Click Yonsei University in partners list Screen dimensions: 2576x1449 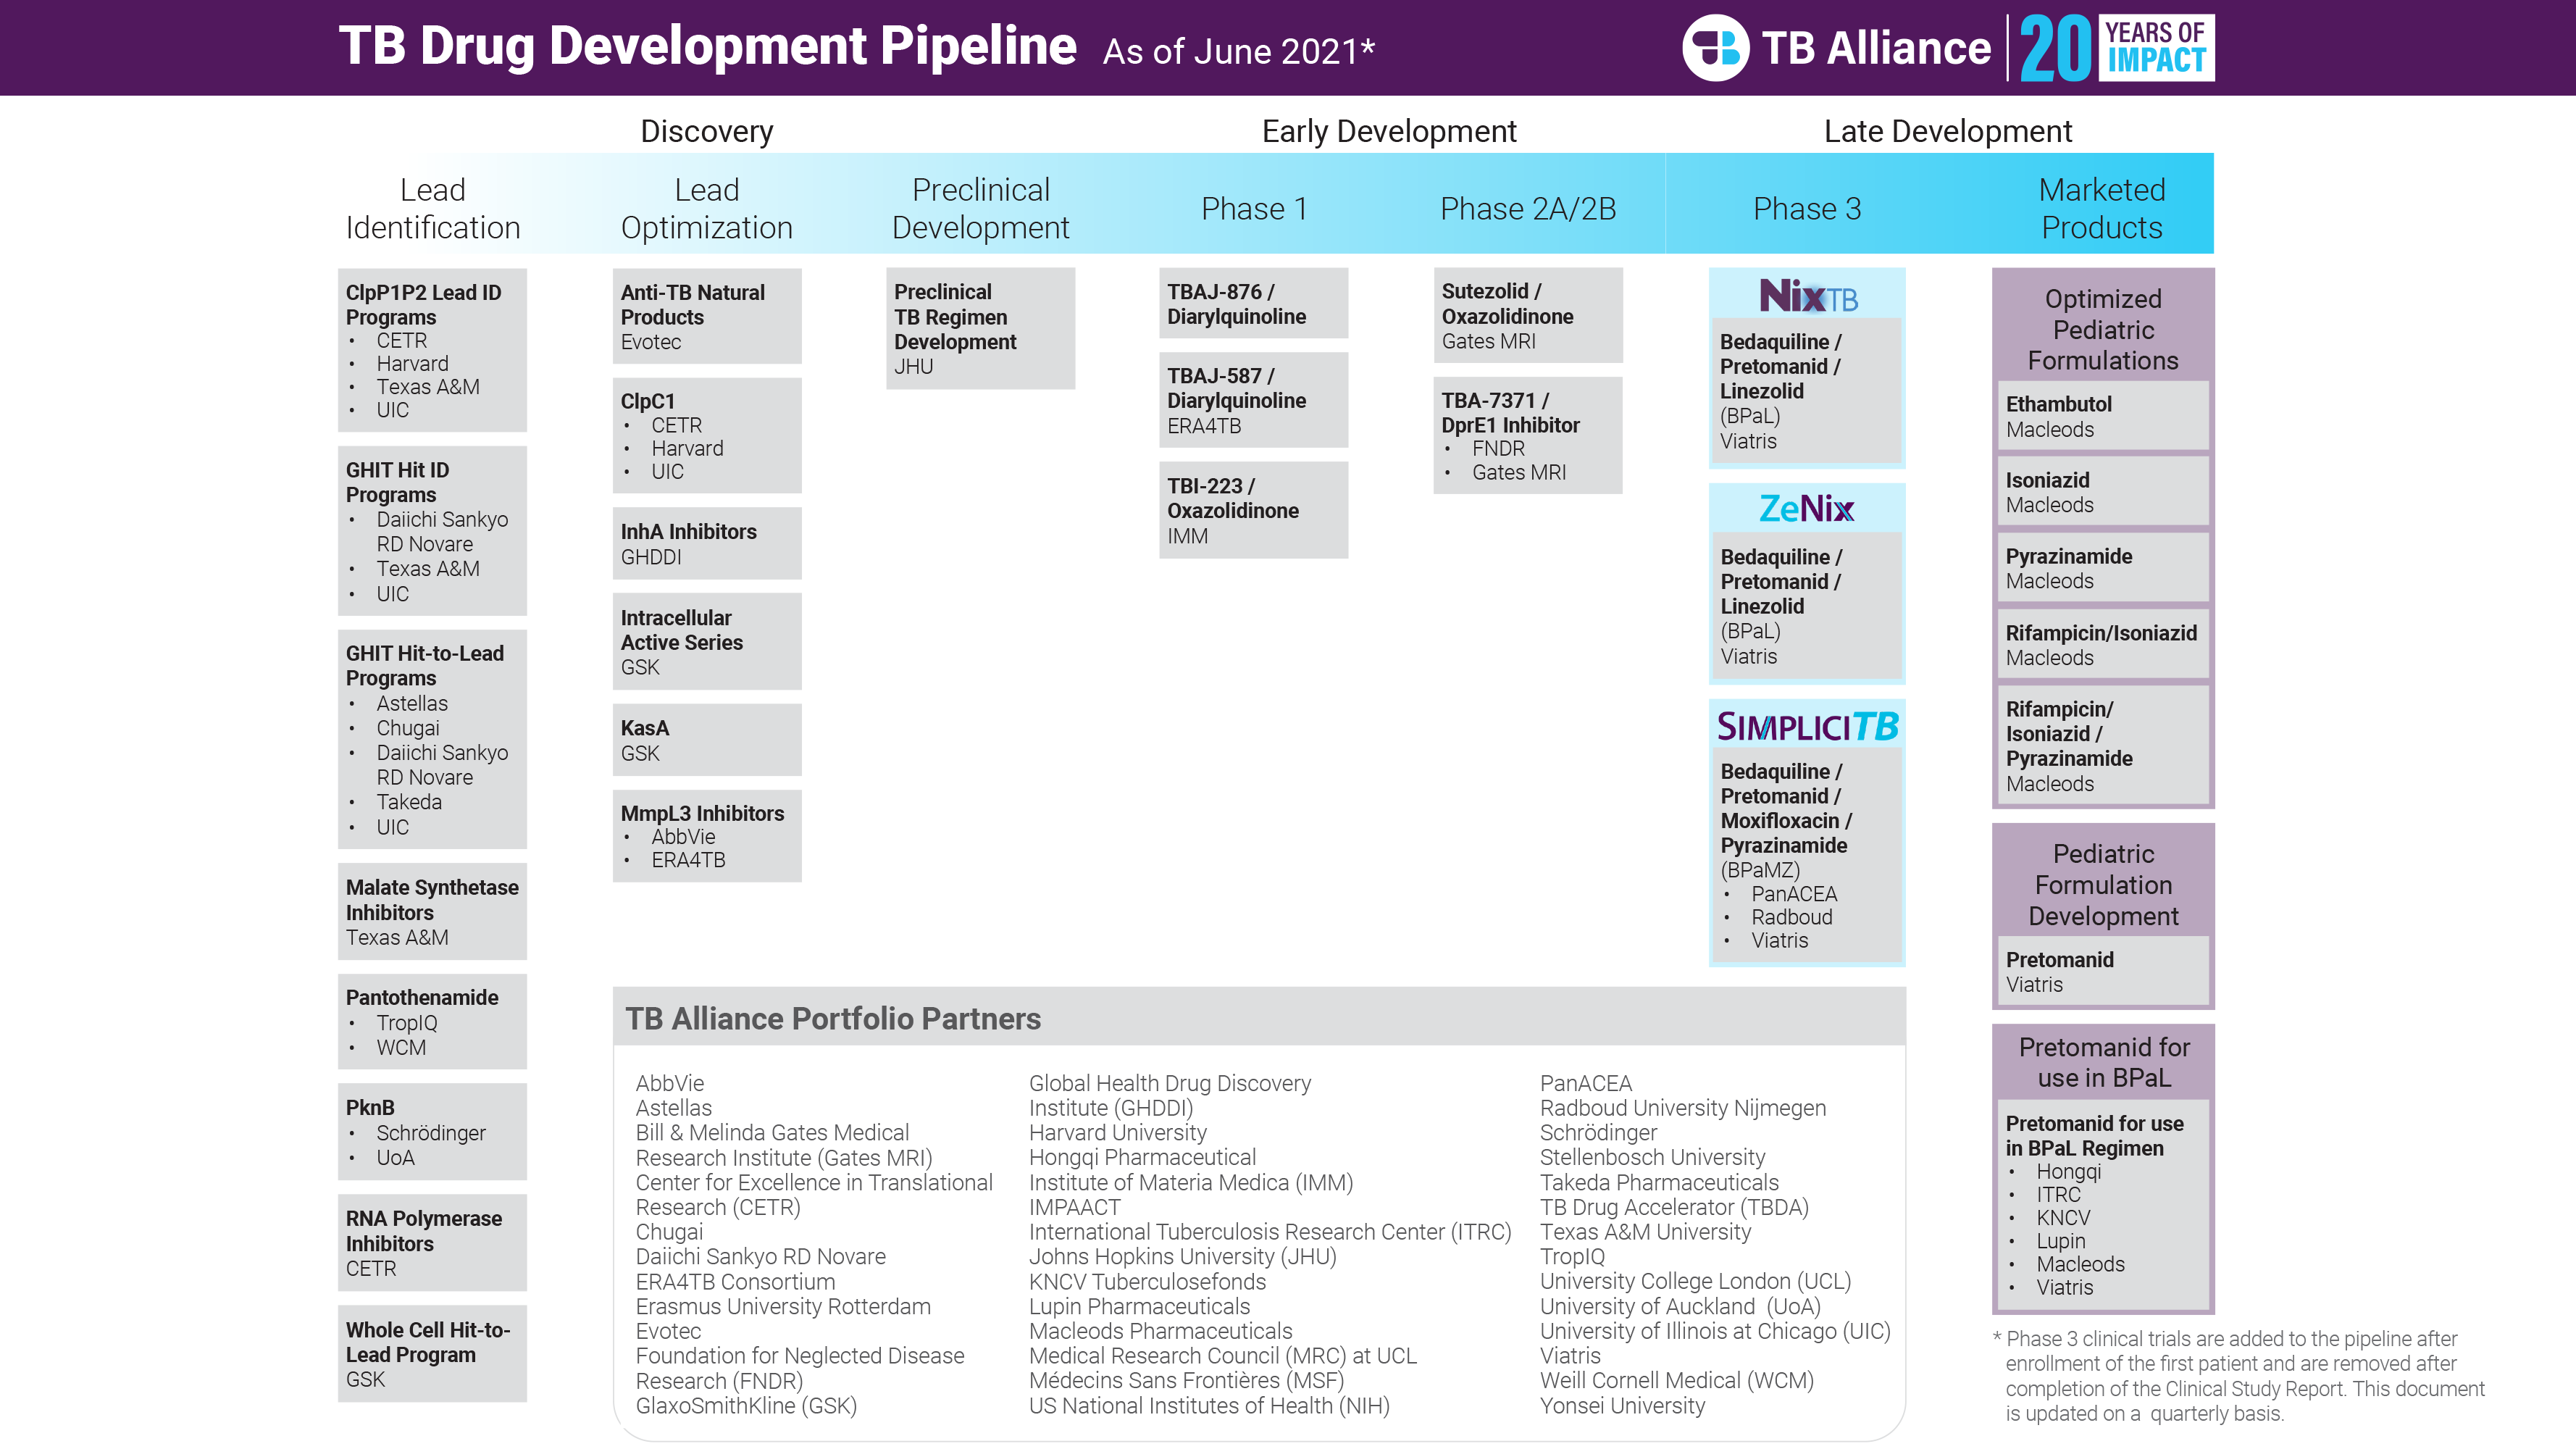(x=1622, y=1405)
